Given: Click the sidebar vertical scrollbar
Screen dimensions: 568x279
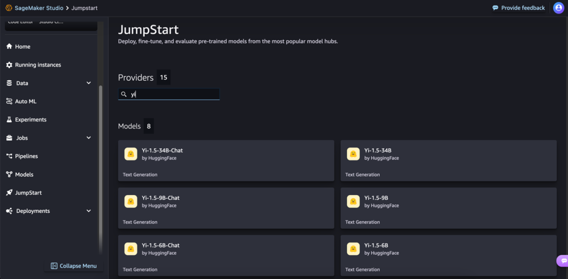Looking at the screenshot, I should 100,170.
